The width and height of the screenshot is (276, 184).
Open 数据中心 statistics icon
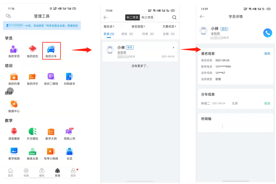pyautogui.click(x=14, y=106)
